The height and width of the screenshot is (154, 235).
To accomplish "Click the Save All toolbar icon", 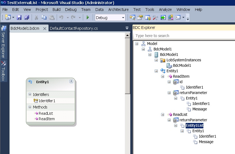I will click(x=27, y=17).
